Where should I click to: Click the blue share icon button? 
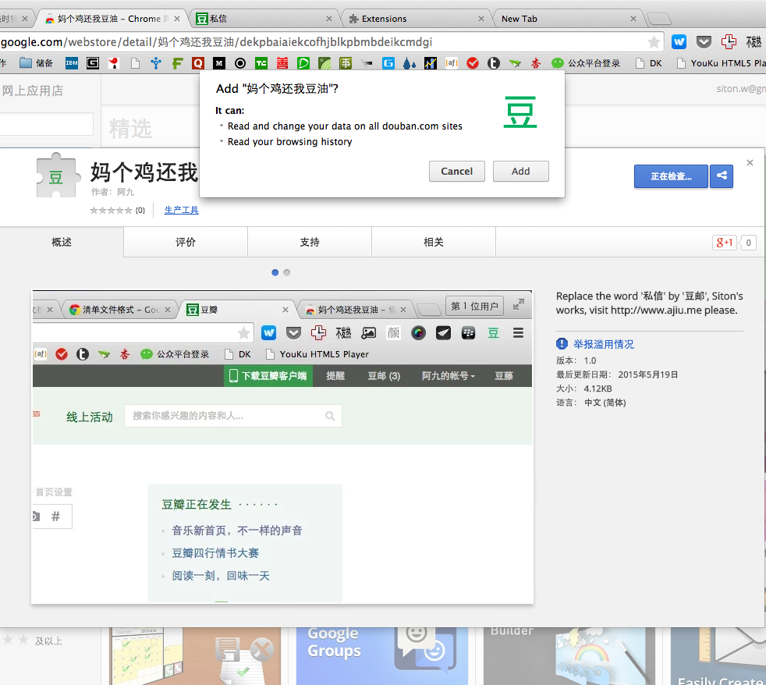[722, 176]
